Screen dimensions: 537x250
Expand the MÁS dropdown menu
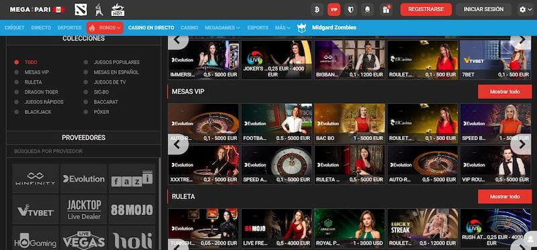[283, 27]
